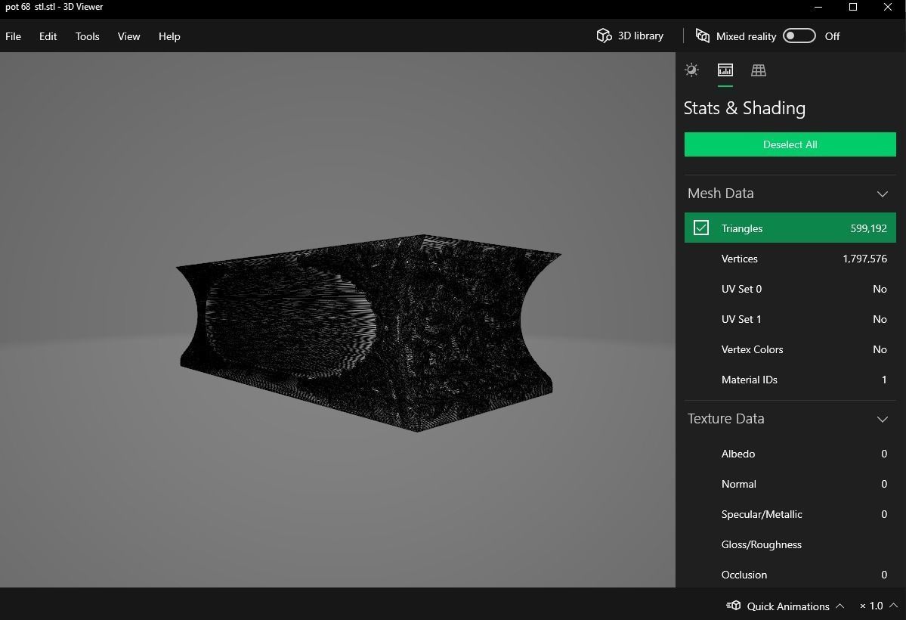Select the Normal texture row
906x620 pixels.
pyautogui.click(x=790, y=484)
